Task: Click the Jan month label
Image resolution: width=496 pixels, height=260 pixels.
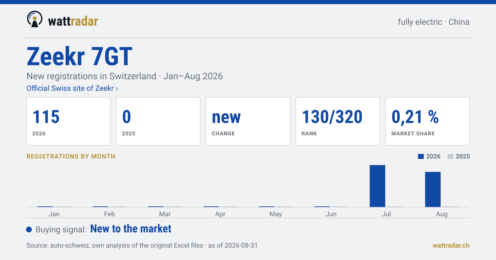Action: click(54, 214)
